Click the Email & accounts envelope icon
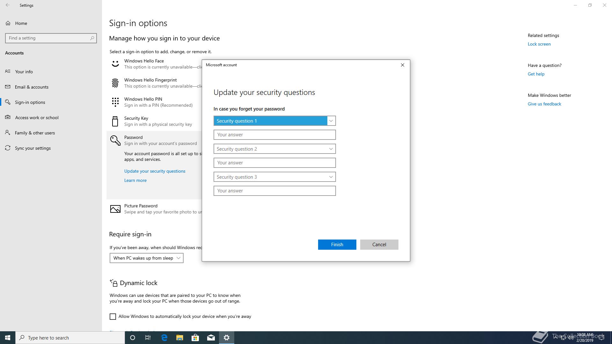The image size is (612, 344). tap(8, 87)
